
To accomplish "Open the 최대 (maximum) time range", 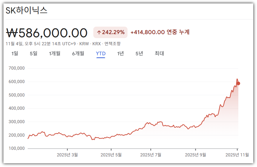I will pyautogui.click(x=158, y=54).
